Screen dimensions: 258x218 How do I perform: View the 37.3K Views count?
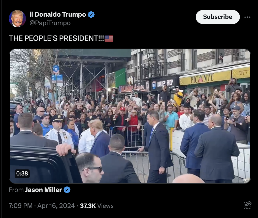click(x=97, y=206)
